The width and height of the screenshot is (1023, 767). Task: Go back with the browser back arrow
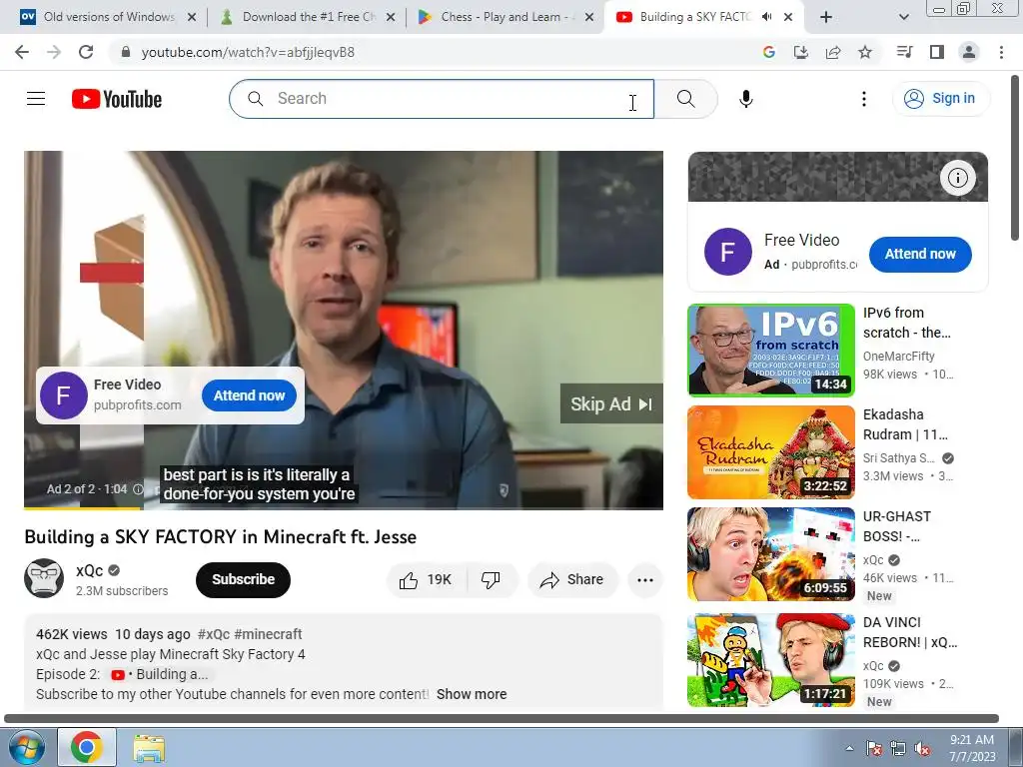coord(22,52)
